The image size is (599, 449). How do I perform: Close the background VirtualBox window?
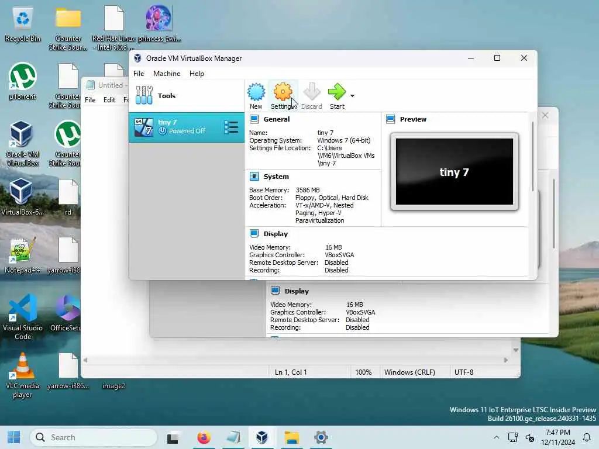click(x=545, y=115)
